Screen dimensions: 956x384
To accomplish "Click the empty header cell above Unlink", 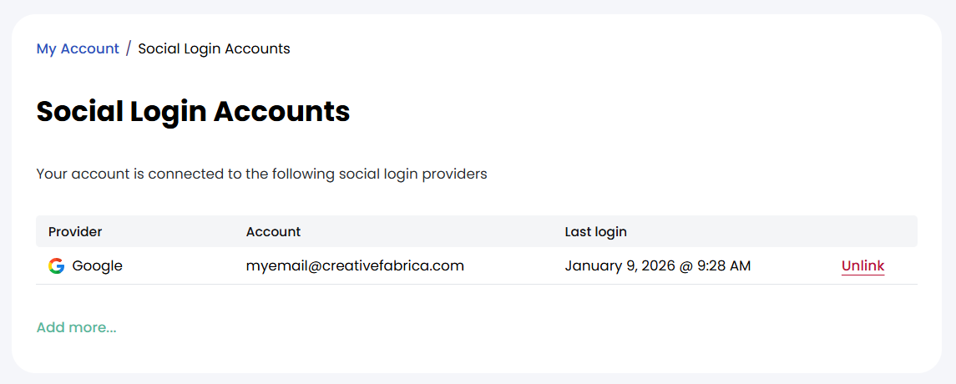I will [862, 231].
